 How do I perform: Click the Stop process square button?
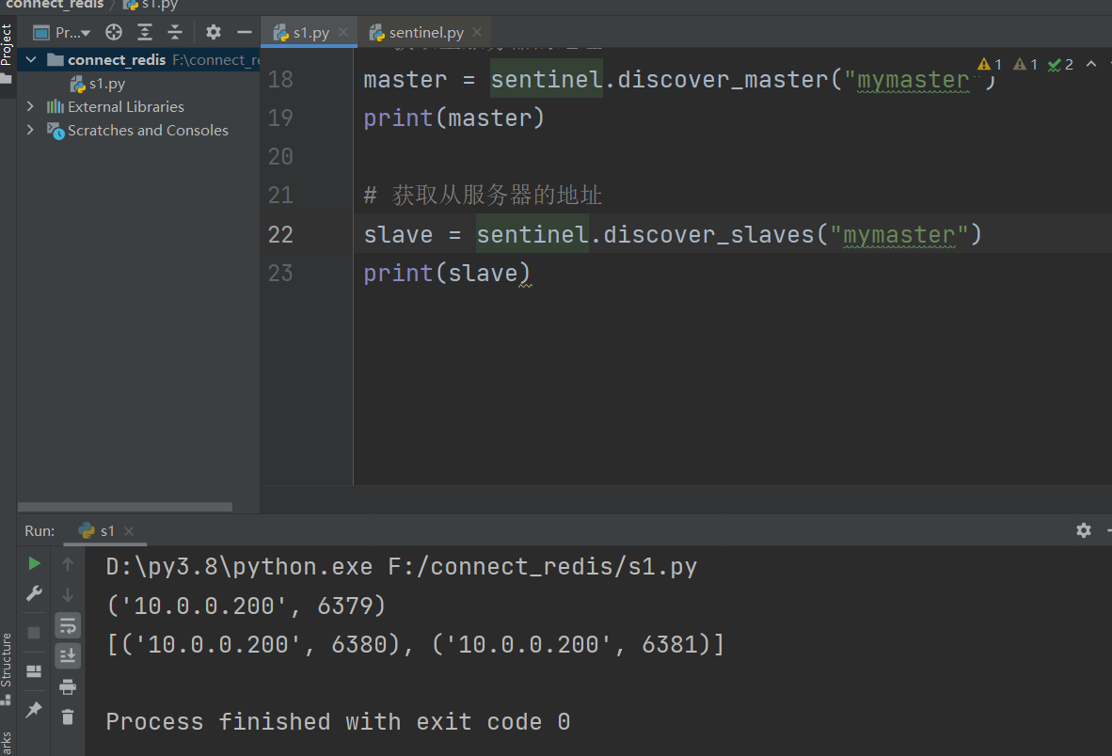(x=33, y=632)
